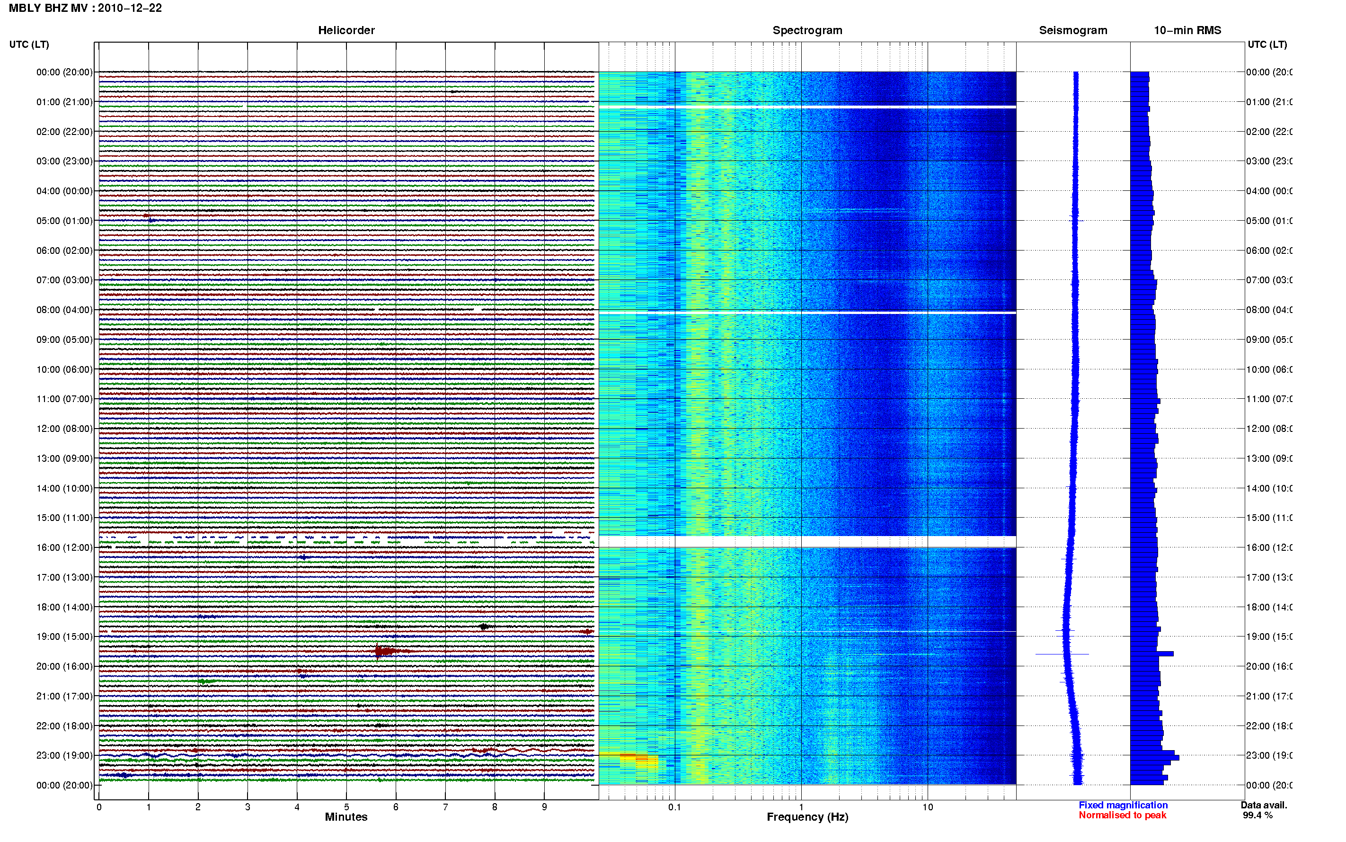The height and width of the screenshot is (842, 1346).
Task: Click the left-side UTC (LT) axis heading
Action: tap(29, 45)
